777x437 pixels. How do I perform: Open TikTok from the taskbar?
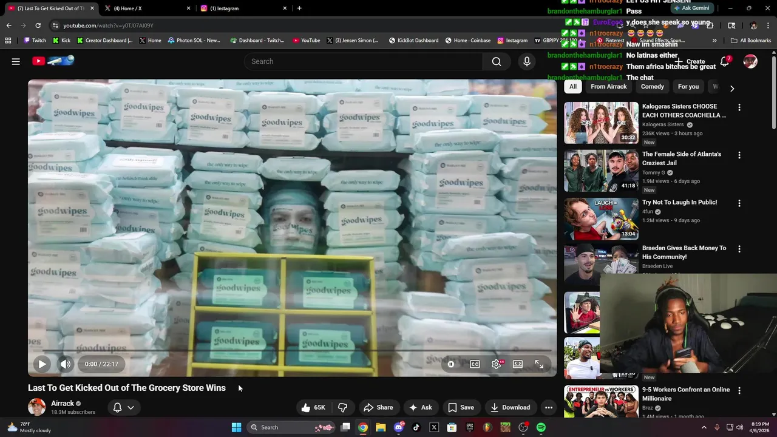416,427
